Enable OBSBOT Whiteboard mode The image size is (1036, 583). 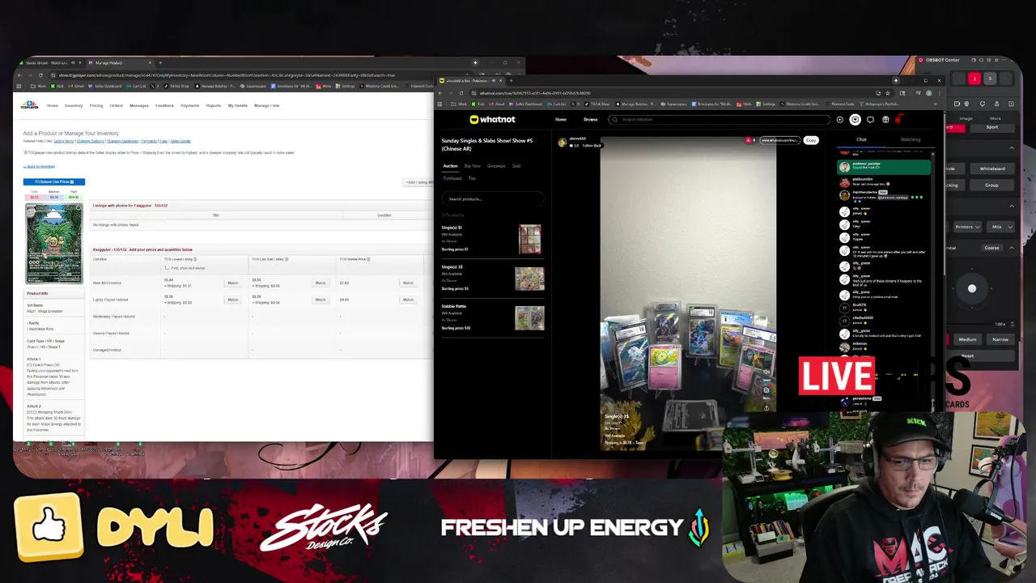pyautogui.click(x=991, y=168)
